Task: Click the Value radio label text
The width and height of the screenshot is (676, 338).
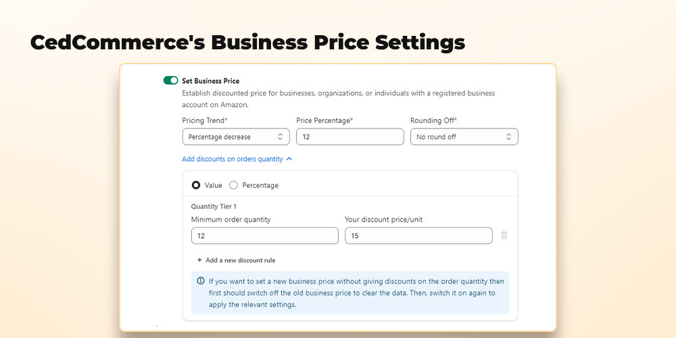Action: point(214,185)
